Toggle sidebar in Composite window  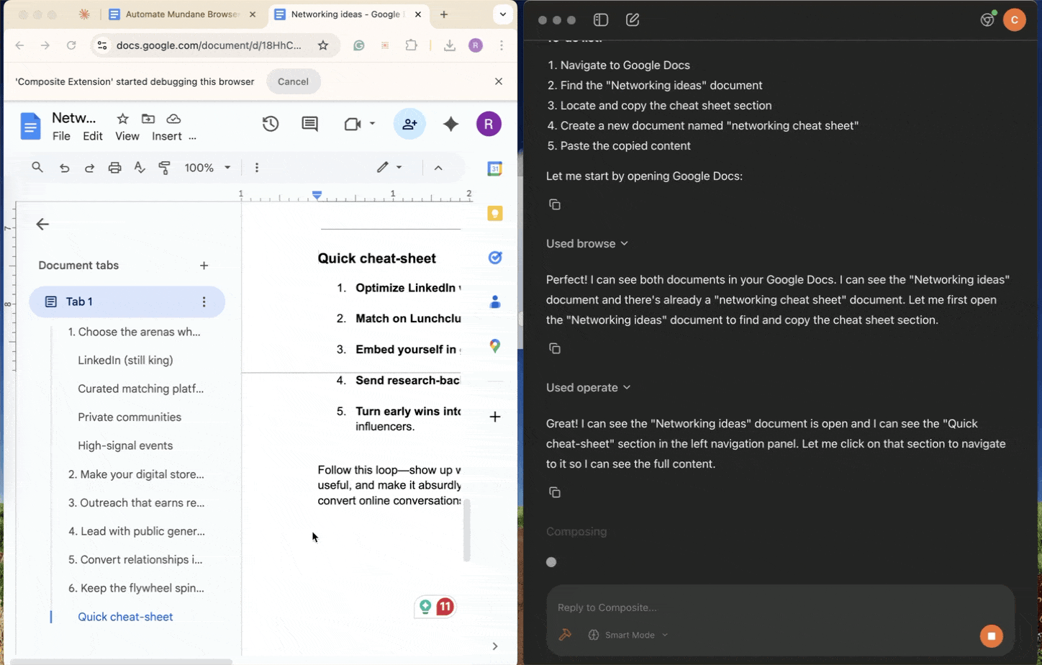coord(601,20)
